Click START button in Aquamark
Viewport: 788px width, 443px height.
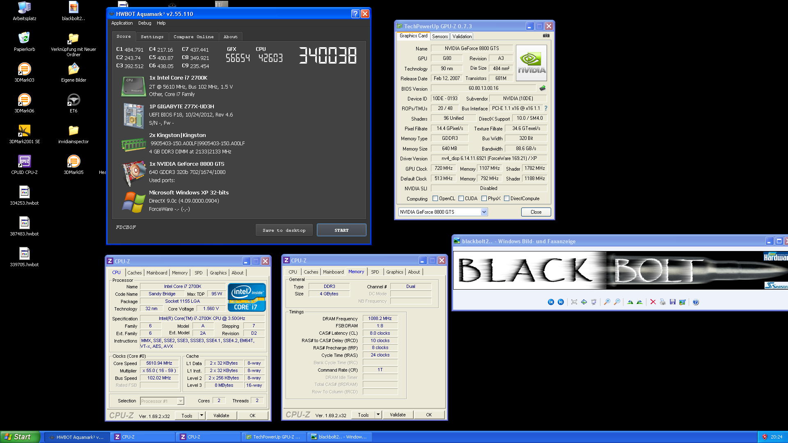click(x=341, y=230)
